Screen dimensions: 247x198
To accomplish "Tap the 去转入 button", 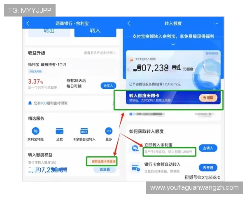I will pos(208,148).
